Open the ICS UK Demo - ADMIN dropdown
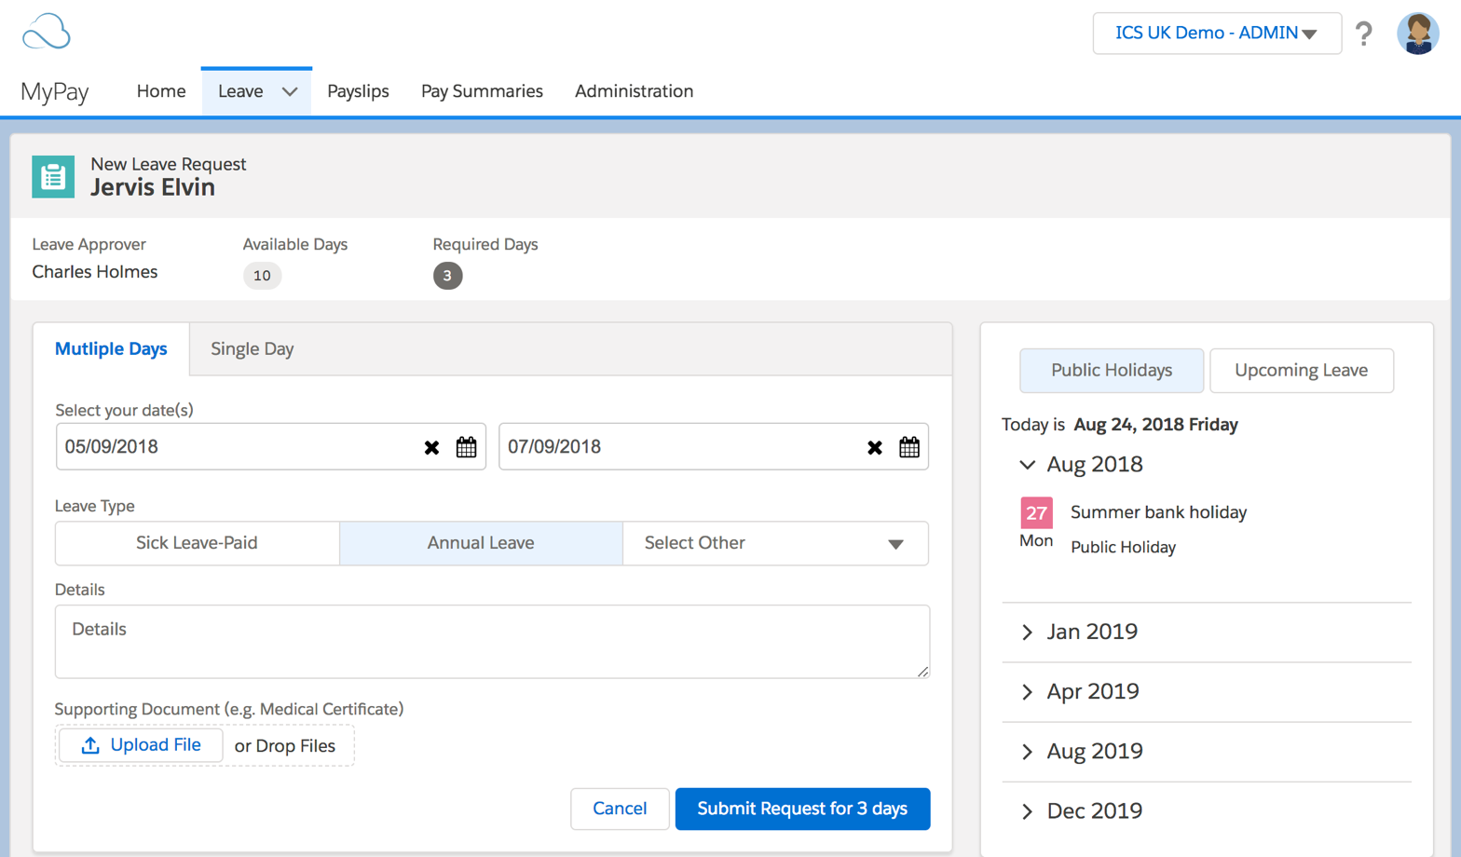 (1216, 34)
